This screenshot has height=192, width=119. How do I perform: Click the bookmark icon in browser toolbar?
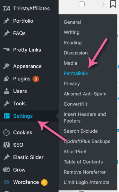point(113,4)
